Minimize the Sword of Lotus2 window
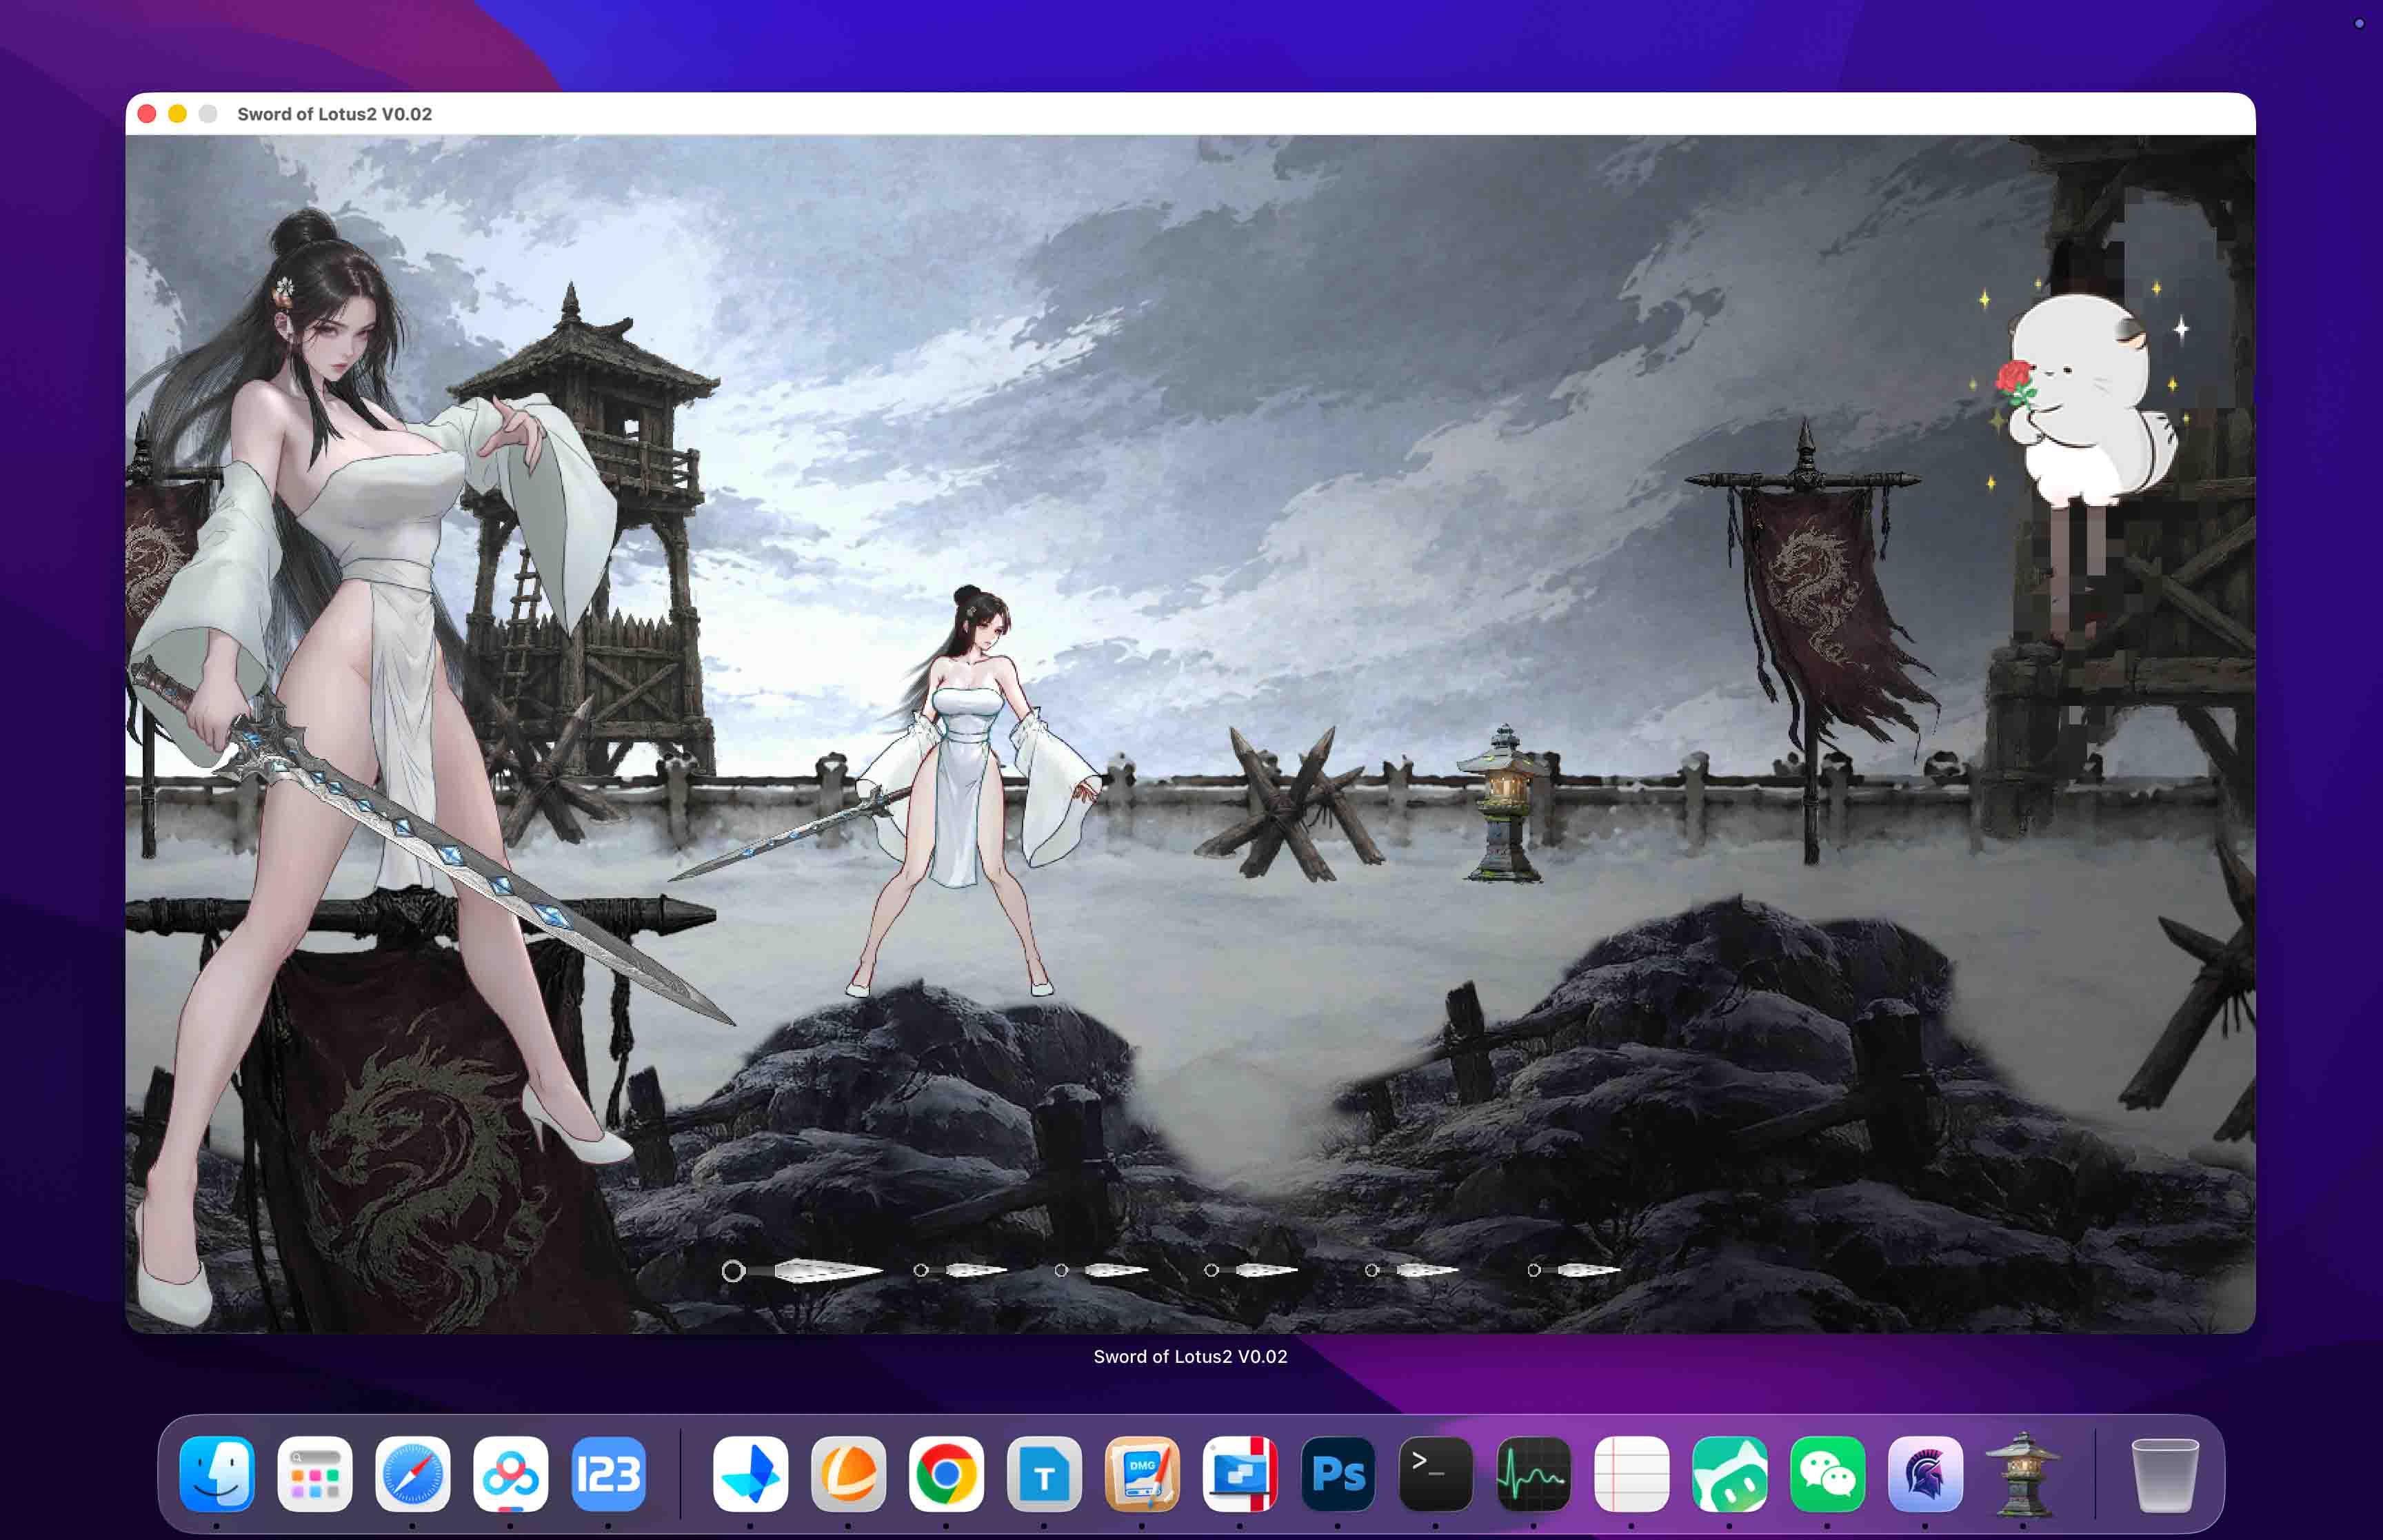Viewport: 2383px width, 1540px height. point(177,114)
